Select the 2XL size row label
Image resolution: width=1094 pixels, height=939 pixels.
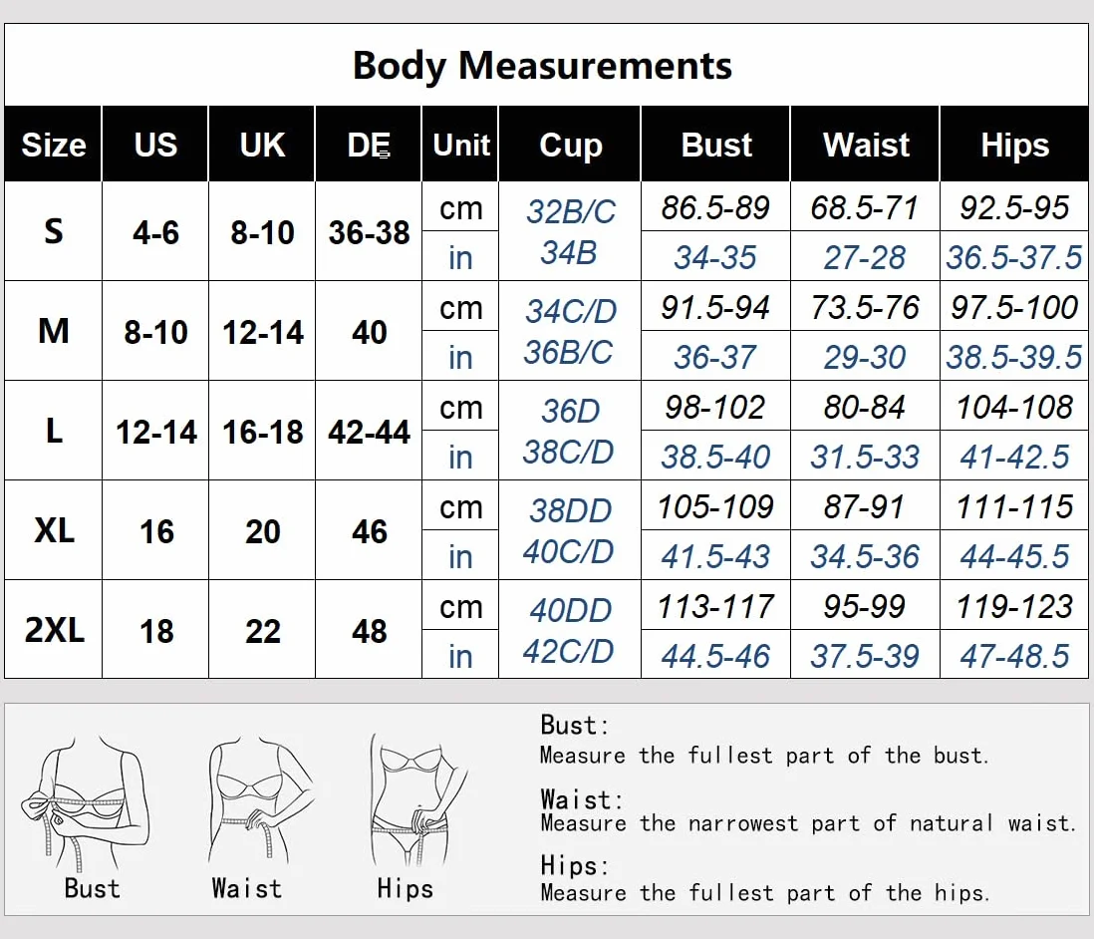click(54, 630)
